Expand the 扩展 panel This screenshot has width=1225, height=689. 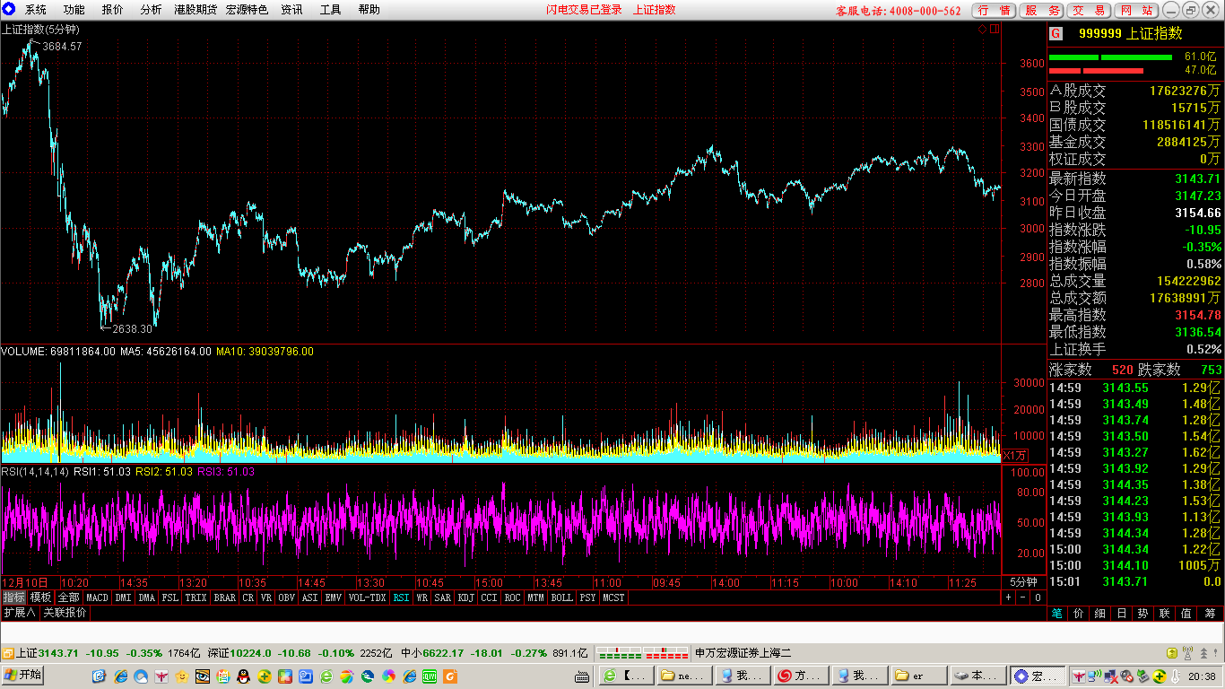[x=19, y=613]
